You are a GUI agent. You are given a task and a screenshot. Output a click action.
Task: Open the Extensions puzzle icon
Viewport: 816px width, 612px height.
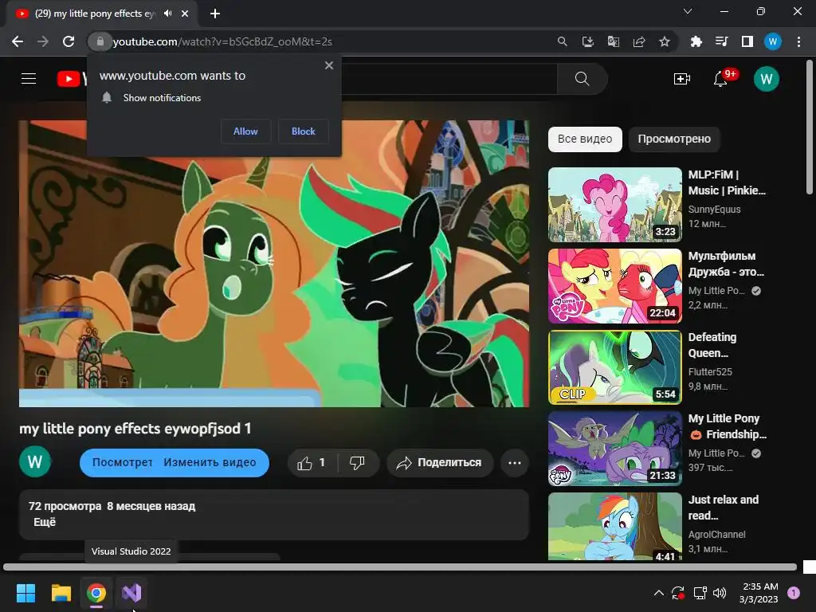[x=696, y=41]
